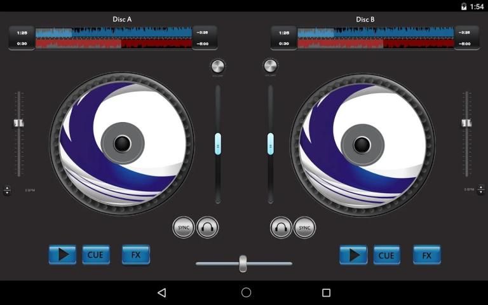Tap the Disc A turntable platter

point(122,144)
